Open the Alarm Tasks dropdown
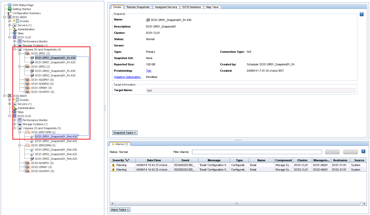The image size is (370, 215). pyautogui.click(x=120, y=210)
